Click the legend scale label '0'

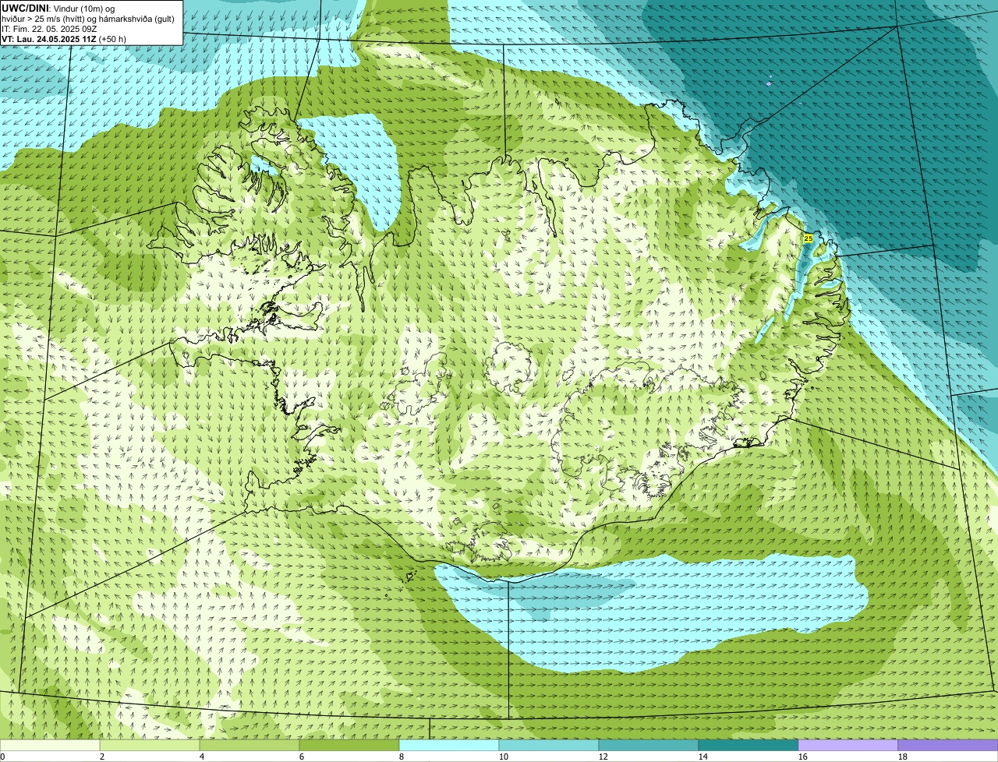point(2,757)
